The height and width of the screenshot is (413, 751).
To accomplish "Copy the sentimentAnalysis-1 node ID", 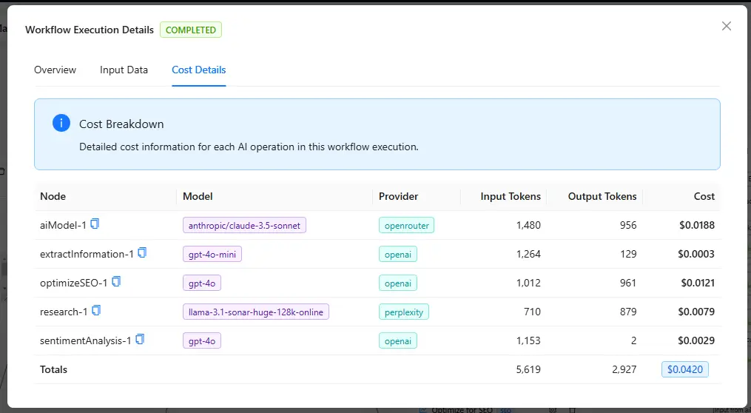I will pos(140,339).
